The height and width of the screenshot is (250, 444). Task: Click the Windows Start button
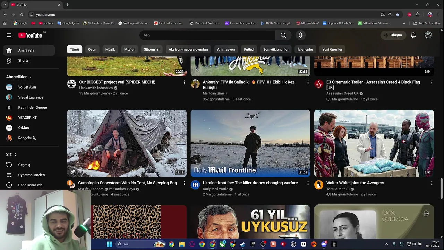pos(109,244)
